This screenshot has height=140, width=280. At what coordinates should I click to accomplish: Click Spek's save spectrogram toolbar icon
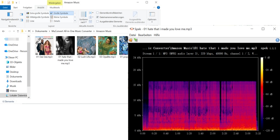tap(136, 40)
